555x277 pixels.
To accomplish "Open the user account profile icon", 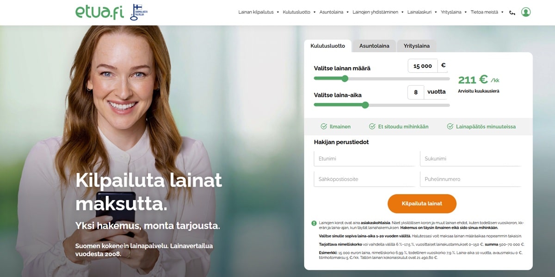I will (526, 12).
